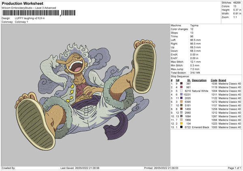Click the EndX value 0.00 in
This screenshot has height=171, width=243.
(x=194, y=54)
